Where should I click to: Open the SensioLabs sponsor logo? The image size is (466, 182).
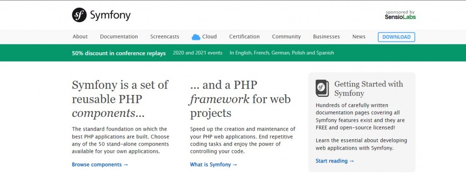[x=400, y=17]
